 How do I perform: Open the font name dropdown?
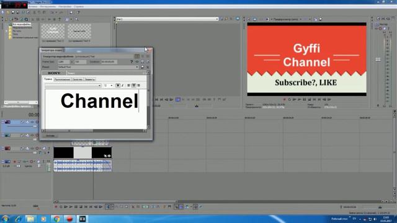(99, 85)
